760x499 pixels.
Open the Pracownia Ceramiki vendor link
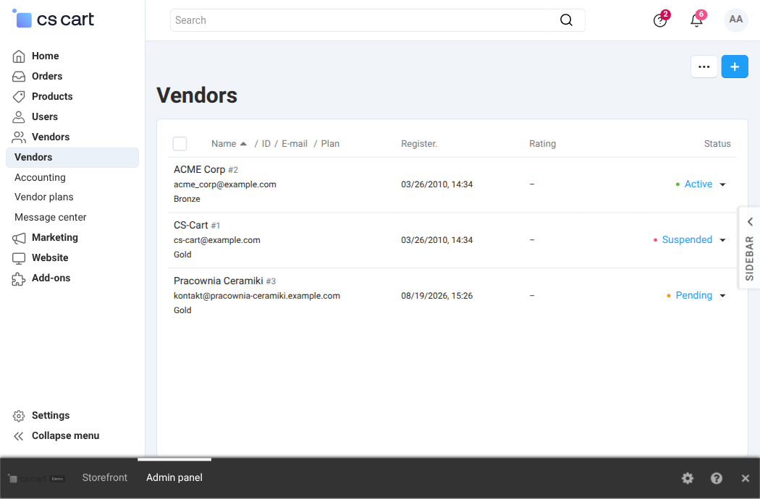coord(218,281)
